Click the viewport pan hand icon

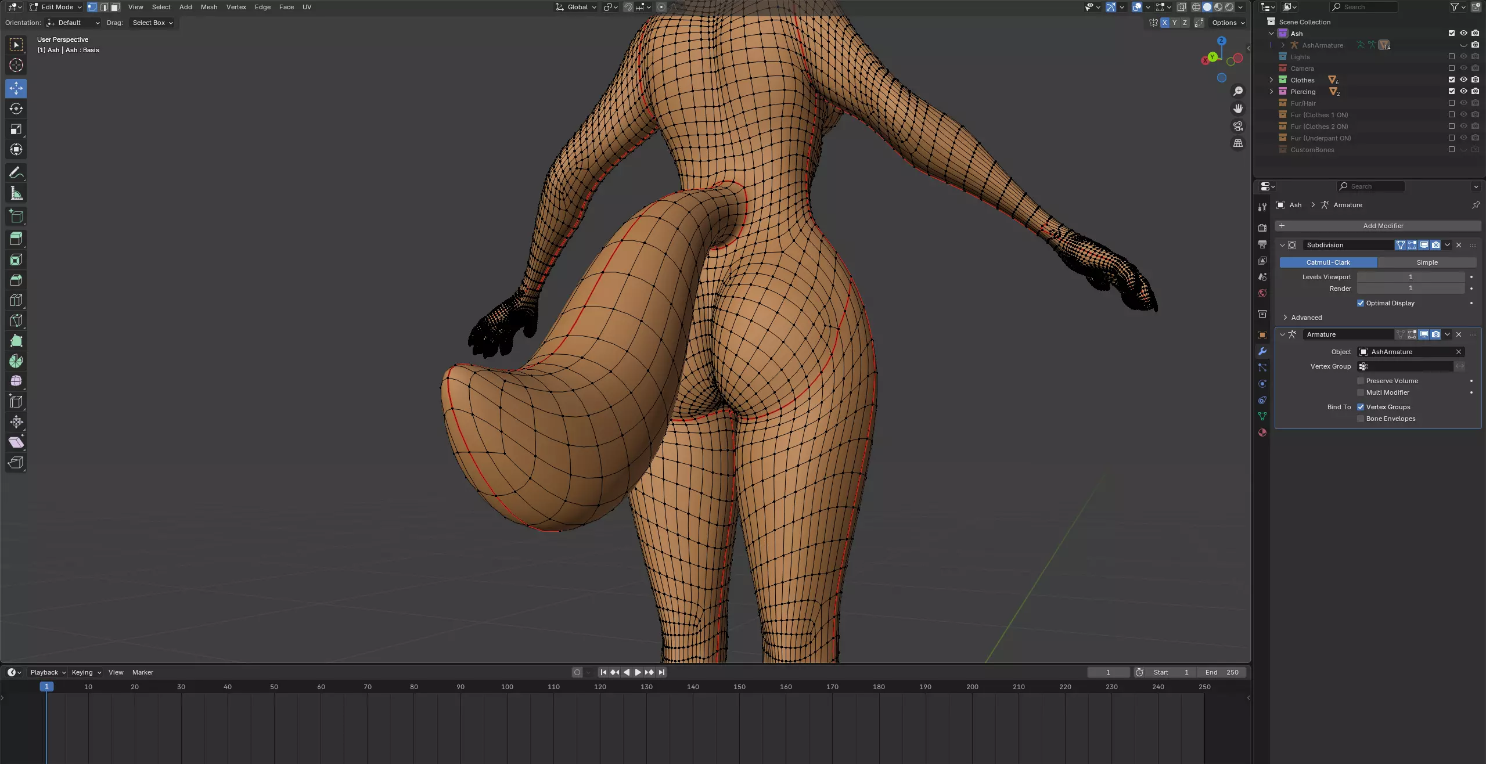click(1238, 109)
